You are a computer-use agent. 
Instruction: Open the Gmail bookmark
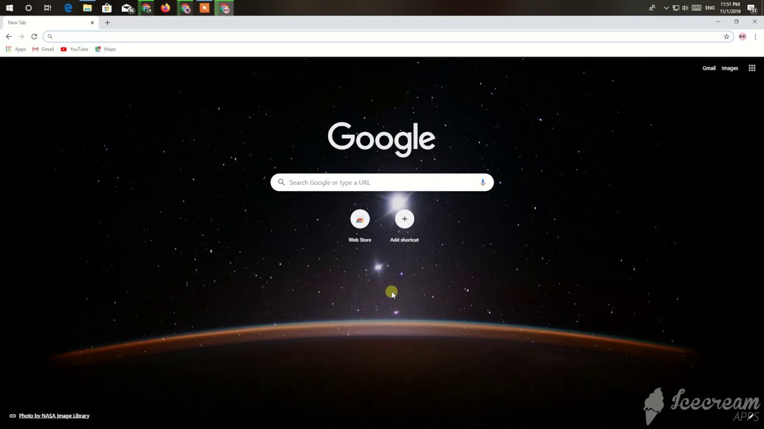[x=44, y=49]
